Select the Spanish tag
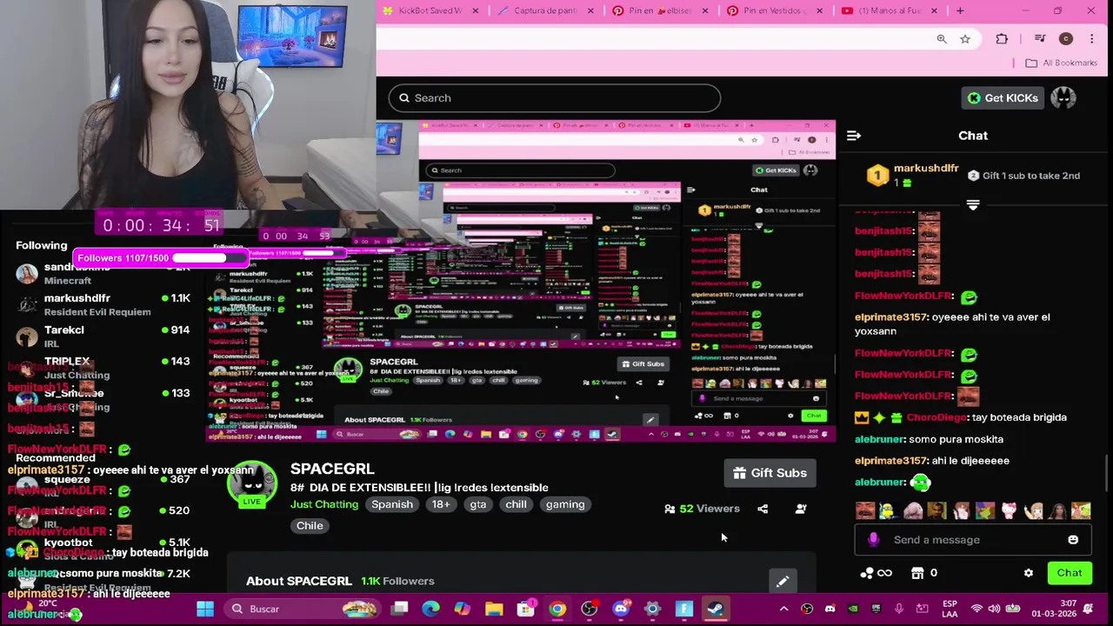 392,504
